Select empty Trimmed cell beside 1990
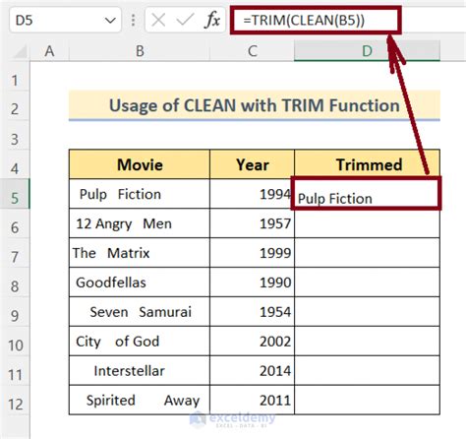Viewport: 466px width, 439px height. tap(367, 282)
